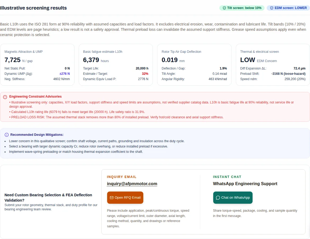Click the Basic L10h ISO 281 disclaimer paragraph
Viewport: 310px width, 239px height.
(153, 30)
